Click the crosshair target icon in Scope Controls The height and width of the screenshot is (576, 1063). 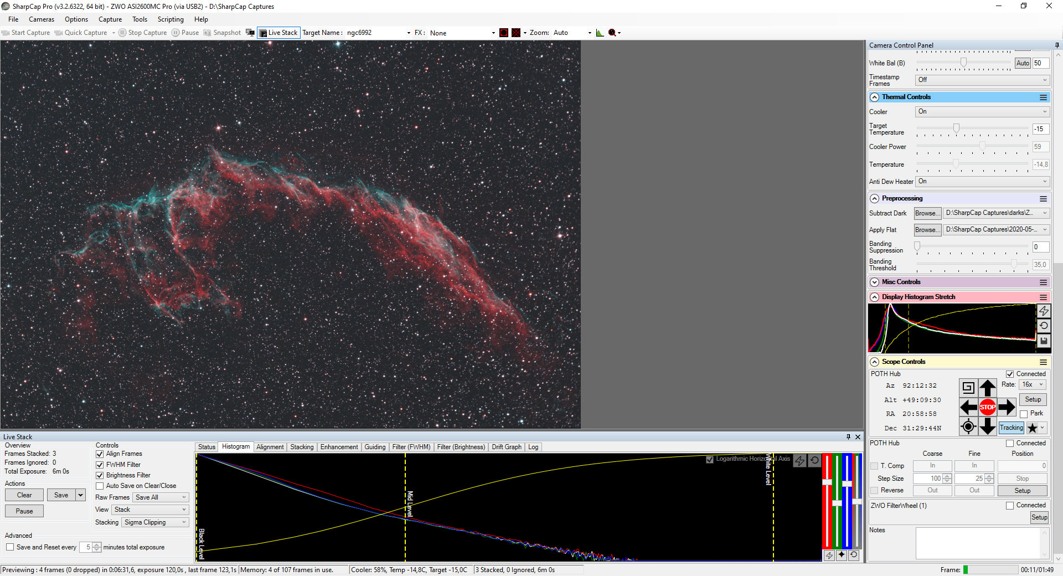(x=968, y=426)
